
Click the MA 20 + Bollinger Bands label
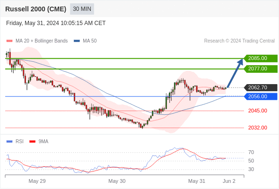coord(42,41)
